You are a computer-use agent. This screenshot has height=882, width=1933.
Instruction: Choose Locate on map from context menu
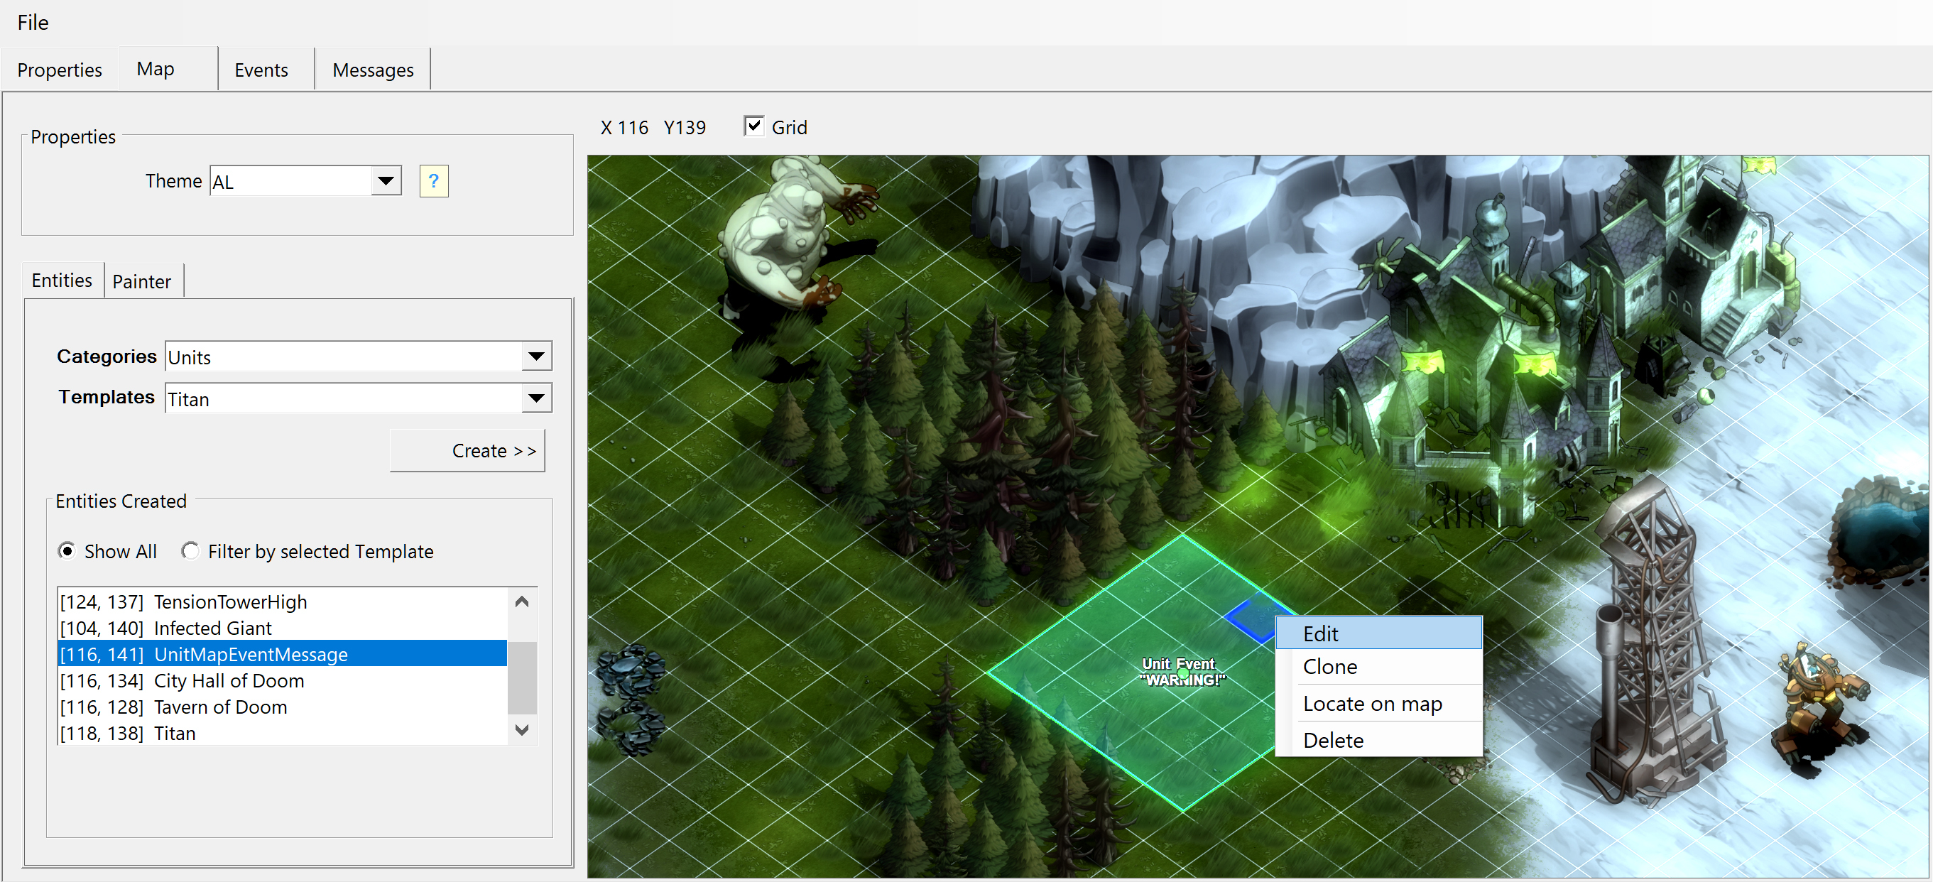[1379, 703]
